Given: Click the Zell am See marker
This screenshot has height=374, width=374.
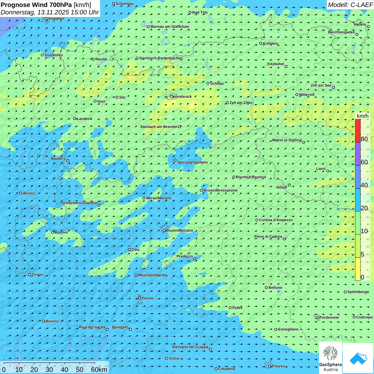Looking at the screenshot, I should [x=333, y=88].
